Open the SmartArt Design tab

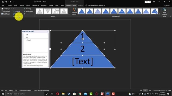click(71, 5)
